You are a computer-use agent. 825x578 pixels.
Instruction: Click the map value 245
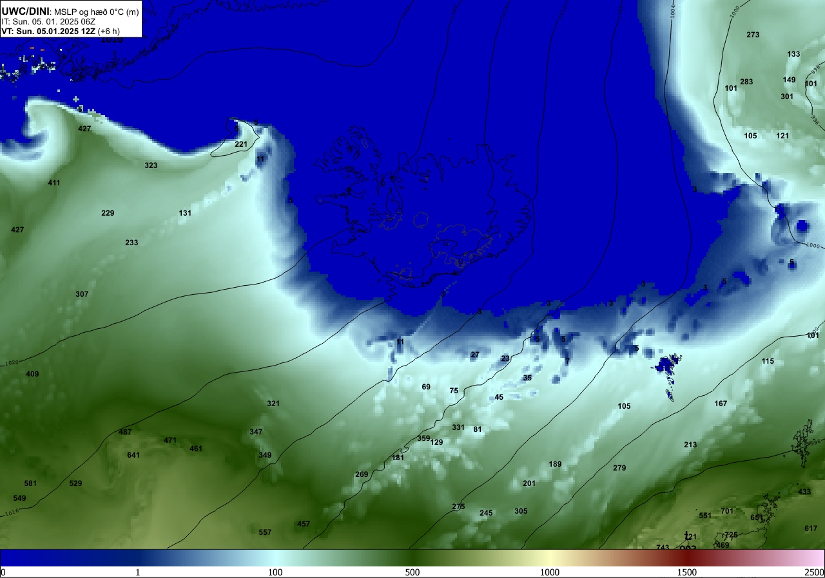(486, 513)
